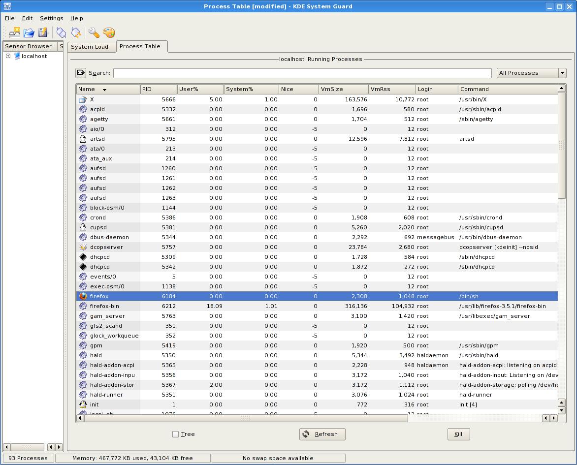Image resolution: width=577 pixels, height=465 pixels.
Task: Open the import worksheet folder icon
Action: point(29,33)
